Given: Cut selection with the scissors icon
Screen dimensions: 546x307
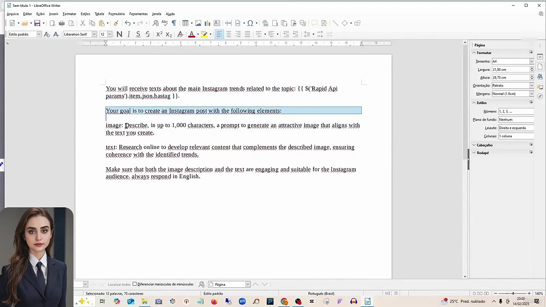Looking at the screenshot, I should [x=83, y=23].
